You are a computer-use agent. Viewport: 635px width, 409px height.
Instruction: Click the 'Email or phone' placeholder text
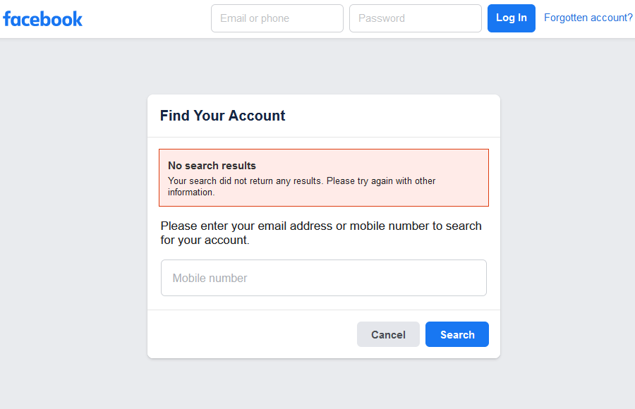coord(255,18)
